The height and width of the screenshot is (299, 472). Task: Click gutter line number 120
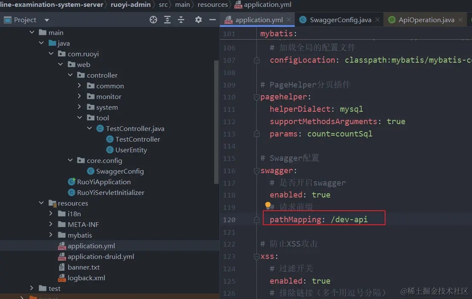[x=229, y=220]
